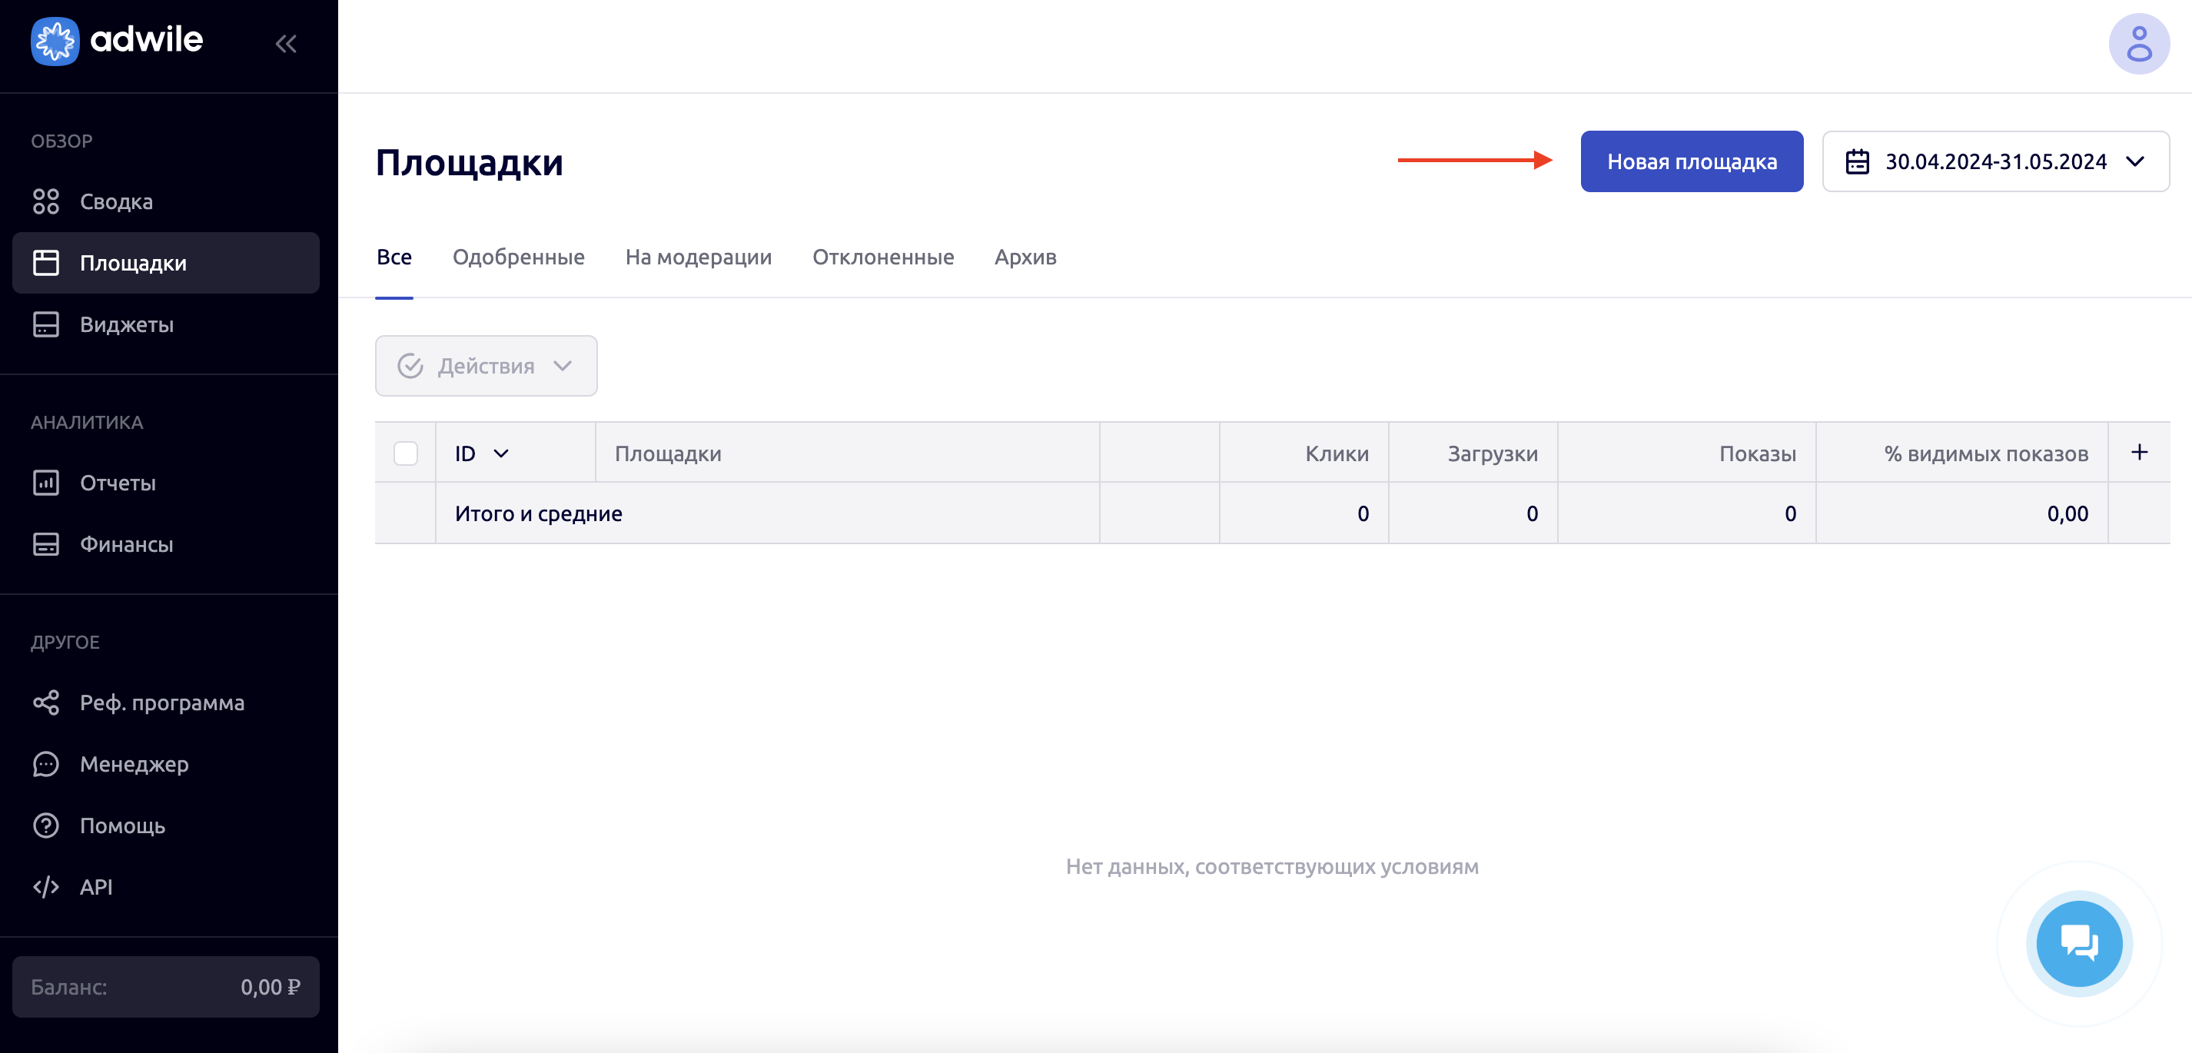Click the API code icon

46,887
